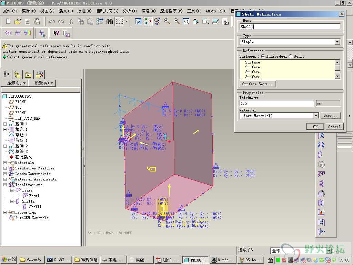This screenshot has width=353, height=265.
Task: Click the spring idealization icon
Action: pyautogui.click(x=321, y=184)
